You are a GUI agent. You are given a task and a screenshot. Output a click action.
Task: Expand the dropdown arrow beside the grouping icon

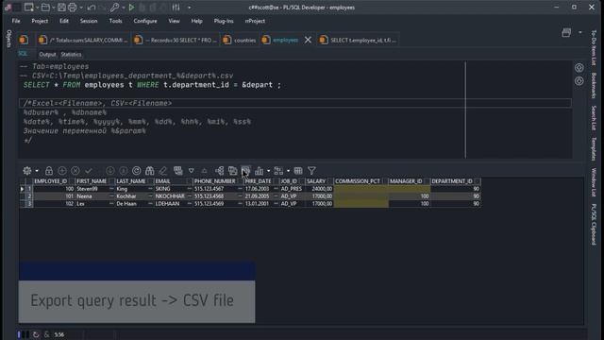pyautogui.click(x=288, y=171)
